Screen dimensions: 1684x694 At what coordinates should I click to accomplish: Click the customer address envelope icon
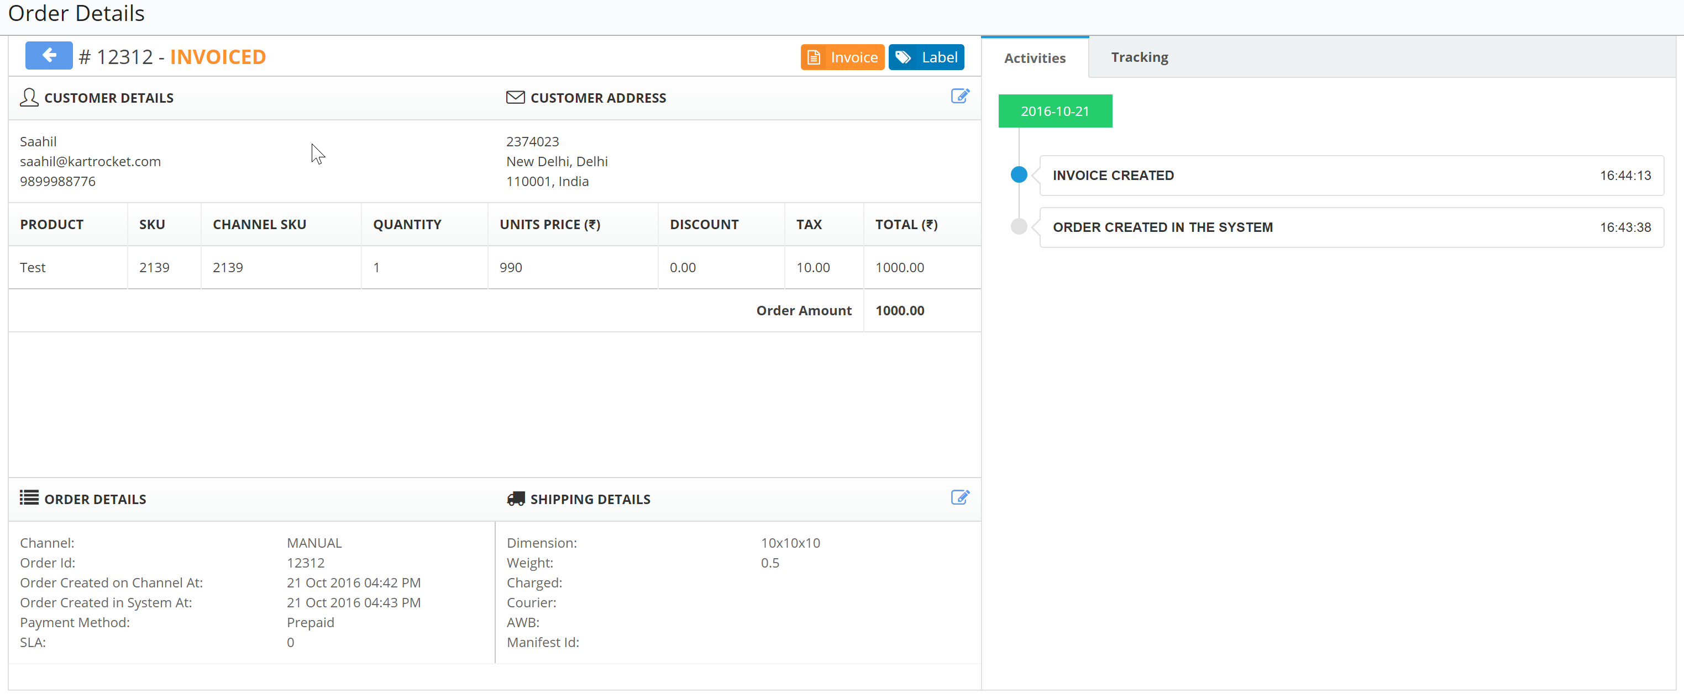[x=515, y=97]
